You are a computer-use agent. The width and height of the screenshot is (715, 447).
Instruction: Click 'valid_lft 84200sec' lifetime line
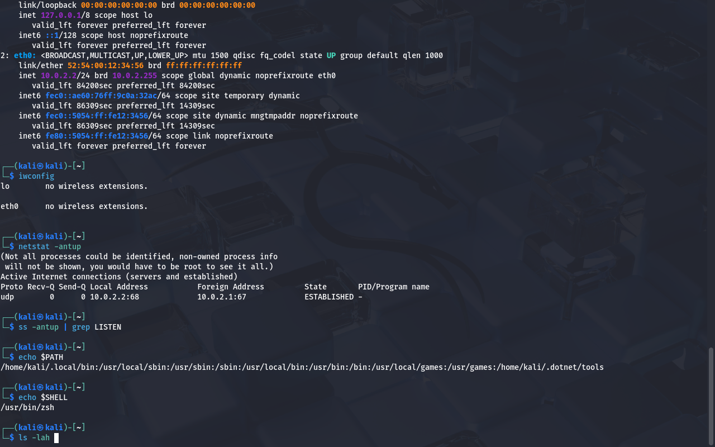click(123, 85)
